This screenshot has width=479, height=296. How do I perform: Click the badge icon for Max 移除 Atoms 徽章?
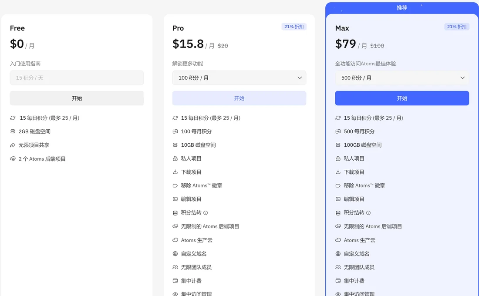pyautogui.click(x=338, y=185)
